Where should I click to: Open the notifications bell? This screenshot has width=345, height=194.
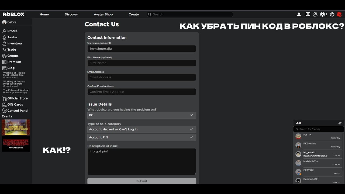click(299, 14)
